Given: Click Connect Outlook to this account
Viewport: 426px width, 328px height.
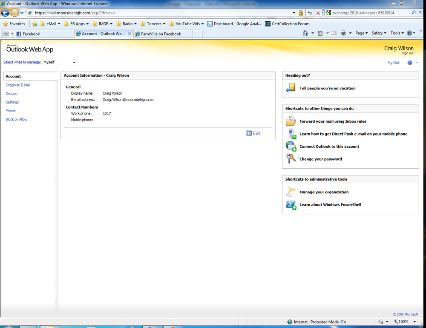Looking at the screenshot, I should tap(329, 147).
